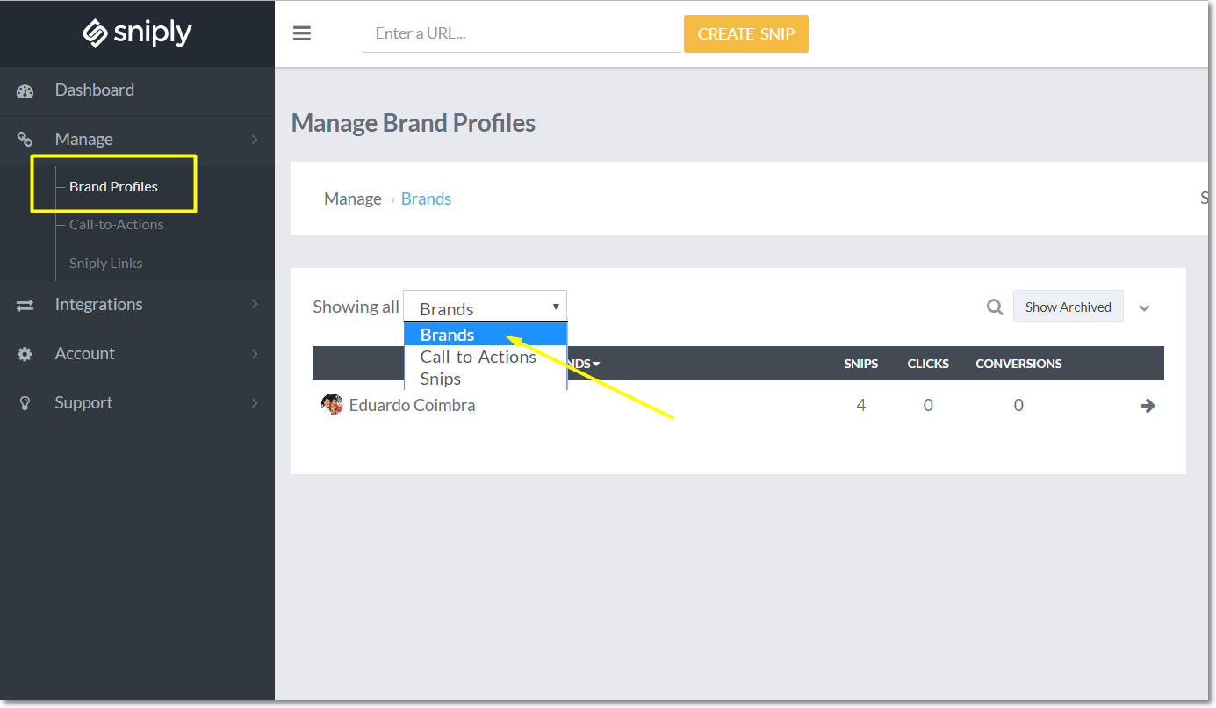Image resolution: width=1216 pixels, height=708 pixels.
Task: Go to Brand Profiles submenu
Action: [113, 186]
